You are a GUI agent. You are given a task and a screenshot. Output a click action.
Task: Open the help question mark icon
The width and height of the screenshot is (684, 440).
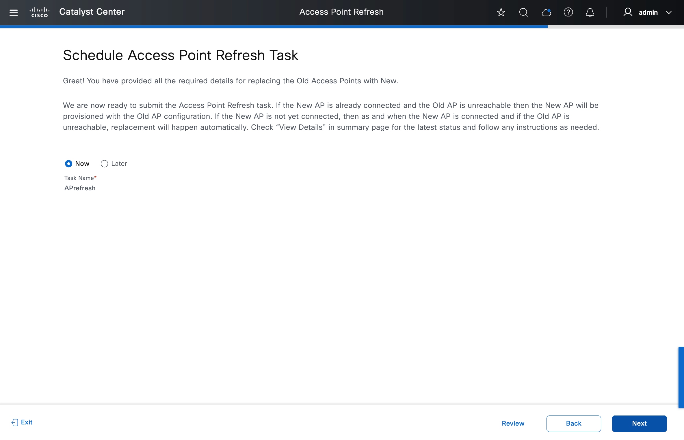click(568, 12)
